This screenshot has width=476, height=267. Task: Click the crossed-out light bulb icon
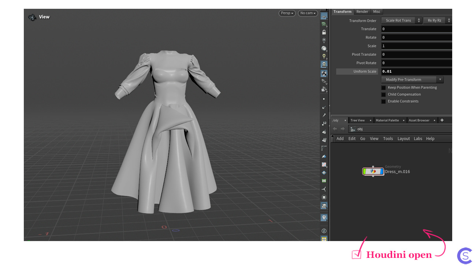tap(324, 40)
